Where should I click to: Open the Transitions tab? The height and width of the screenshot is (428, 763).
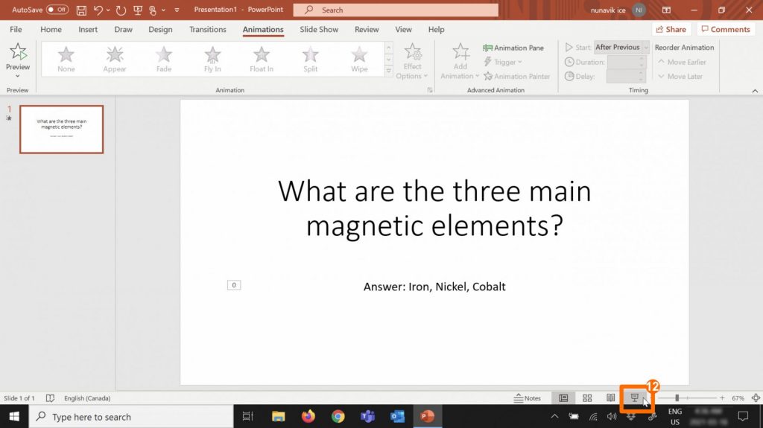coord(208,30)
